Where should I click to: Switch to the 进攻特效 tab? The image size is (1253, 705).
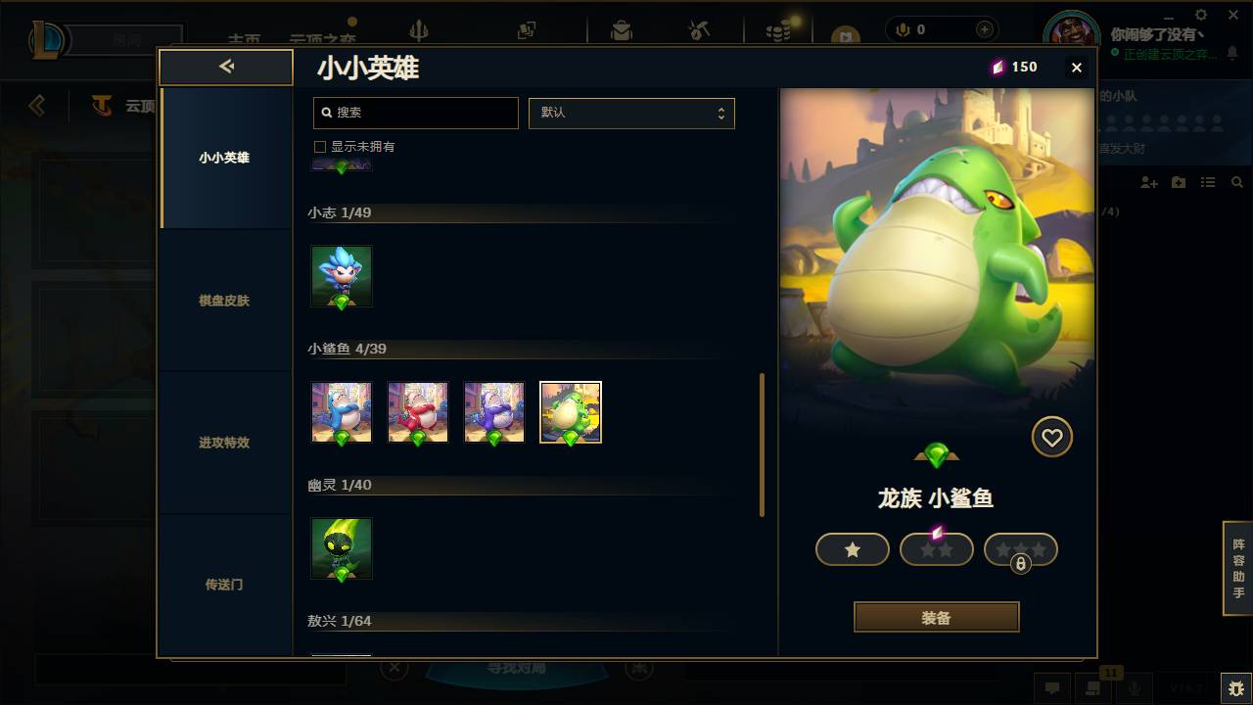224,443
